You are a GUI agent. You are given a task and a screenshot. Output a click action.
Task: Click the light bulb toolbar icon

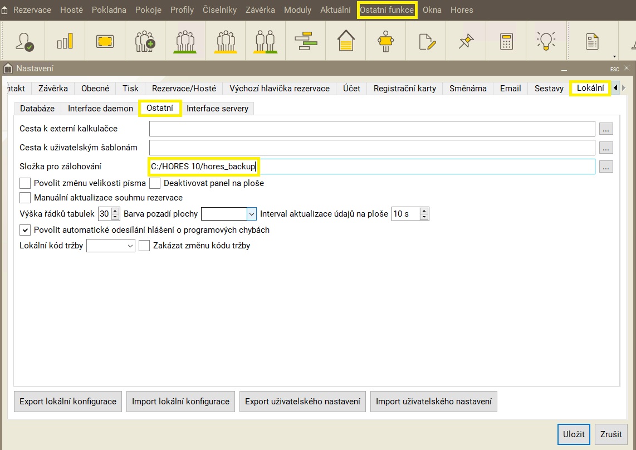[x=546, y=41]
